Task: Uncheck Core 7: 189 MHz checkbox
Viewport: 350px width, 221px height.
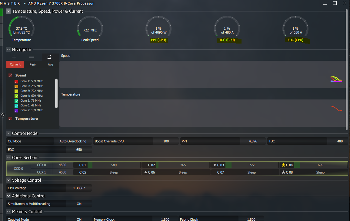Action: pos(16,111)
